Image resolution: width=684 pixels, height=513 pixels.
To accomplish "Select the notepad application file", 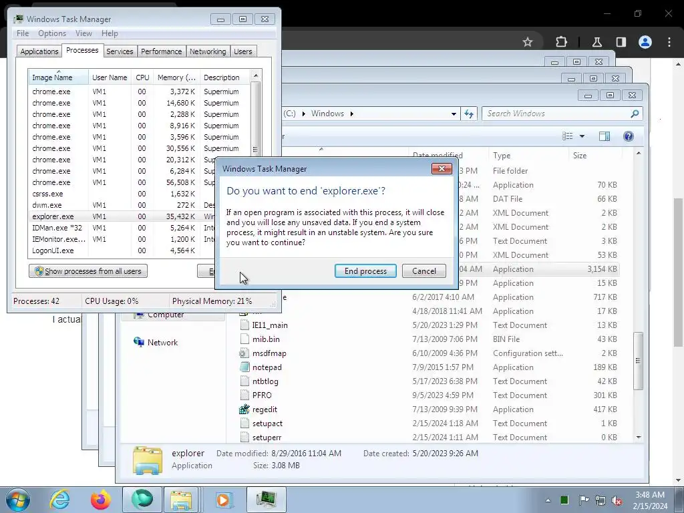I will click(267, 367).
